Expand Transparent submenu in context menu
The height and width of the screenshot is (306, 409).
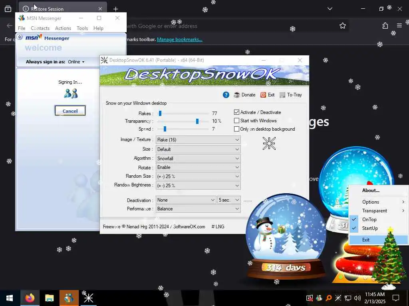[379, 211]
